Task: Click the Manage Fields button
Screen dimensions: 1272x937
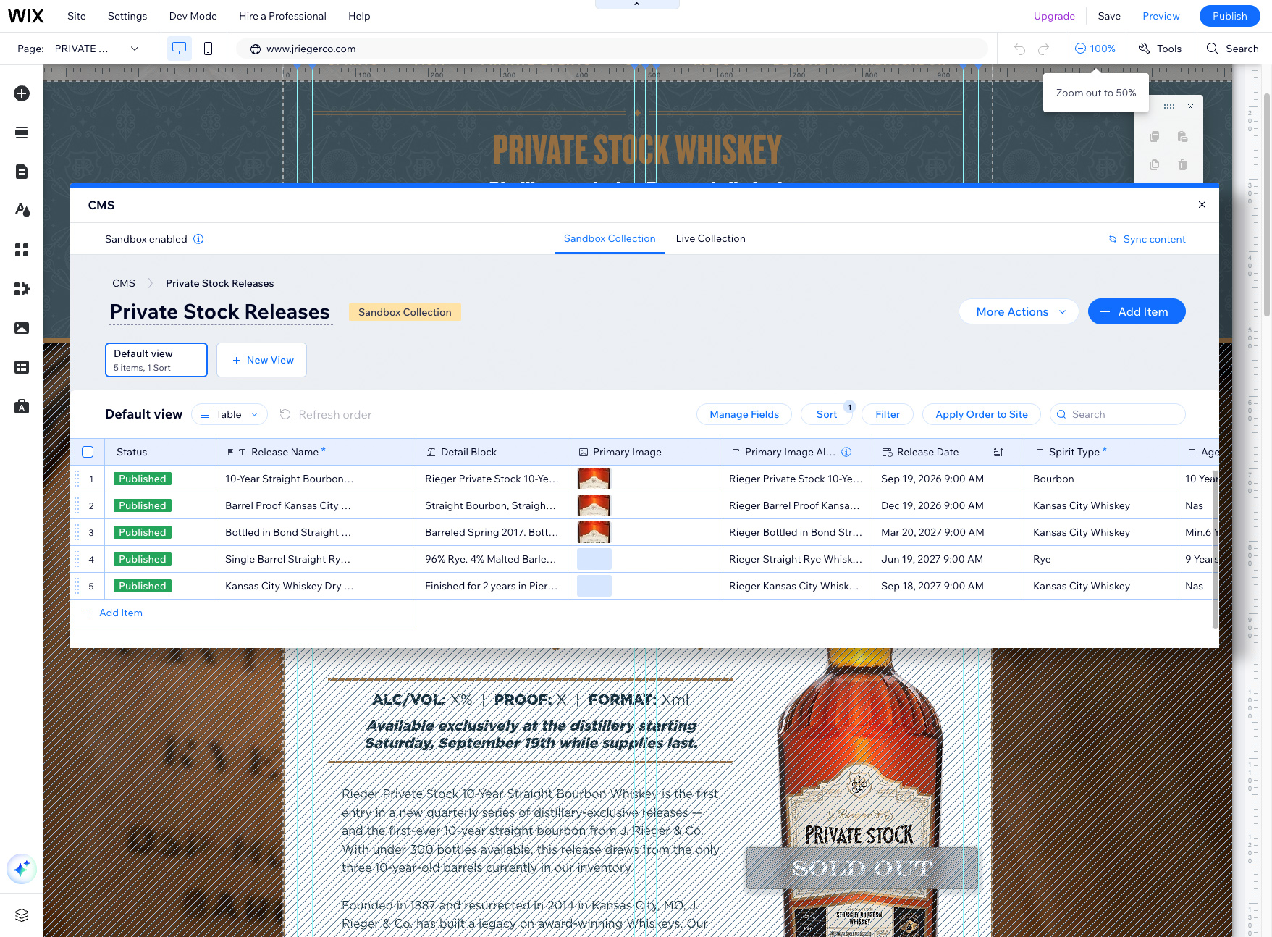Action: [744, 414]
